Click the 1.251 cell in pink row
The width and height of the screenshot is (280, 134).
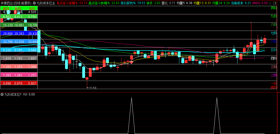32,75
